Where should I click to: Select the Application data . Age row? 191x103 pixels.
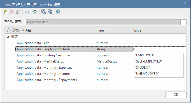coord(101,43)
